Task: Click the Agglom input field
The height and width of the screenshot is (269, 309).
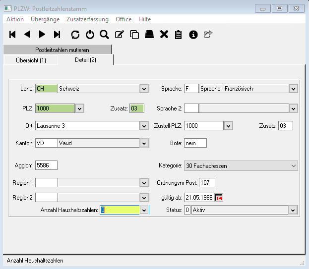Action: click(46, 165)
